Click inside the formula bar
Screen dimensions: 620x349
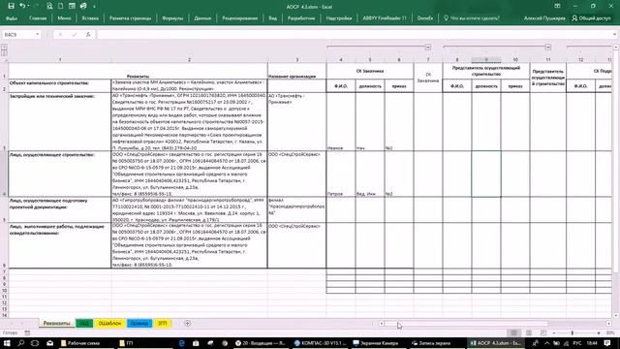354,35
